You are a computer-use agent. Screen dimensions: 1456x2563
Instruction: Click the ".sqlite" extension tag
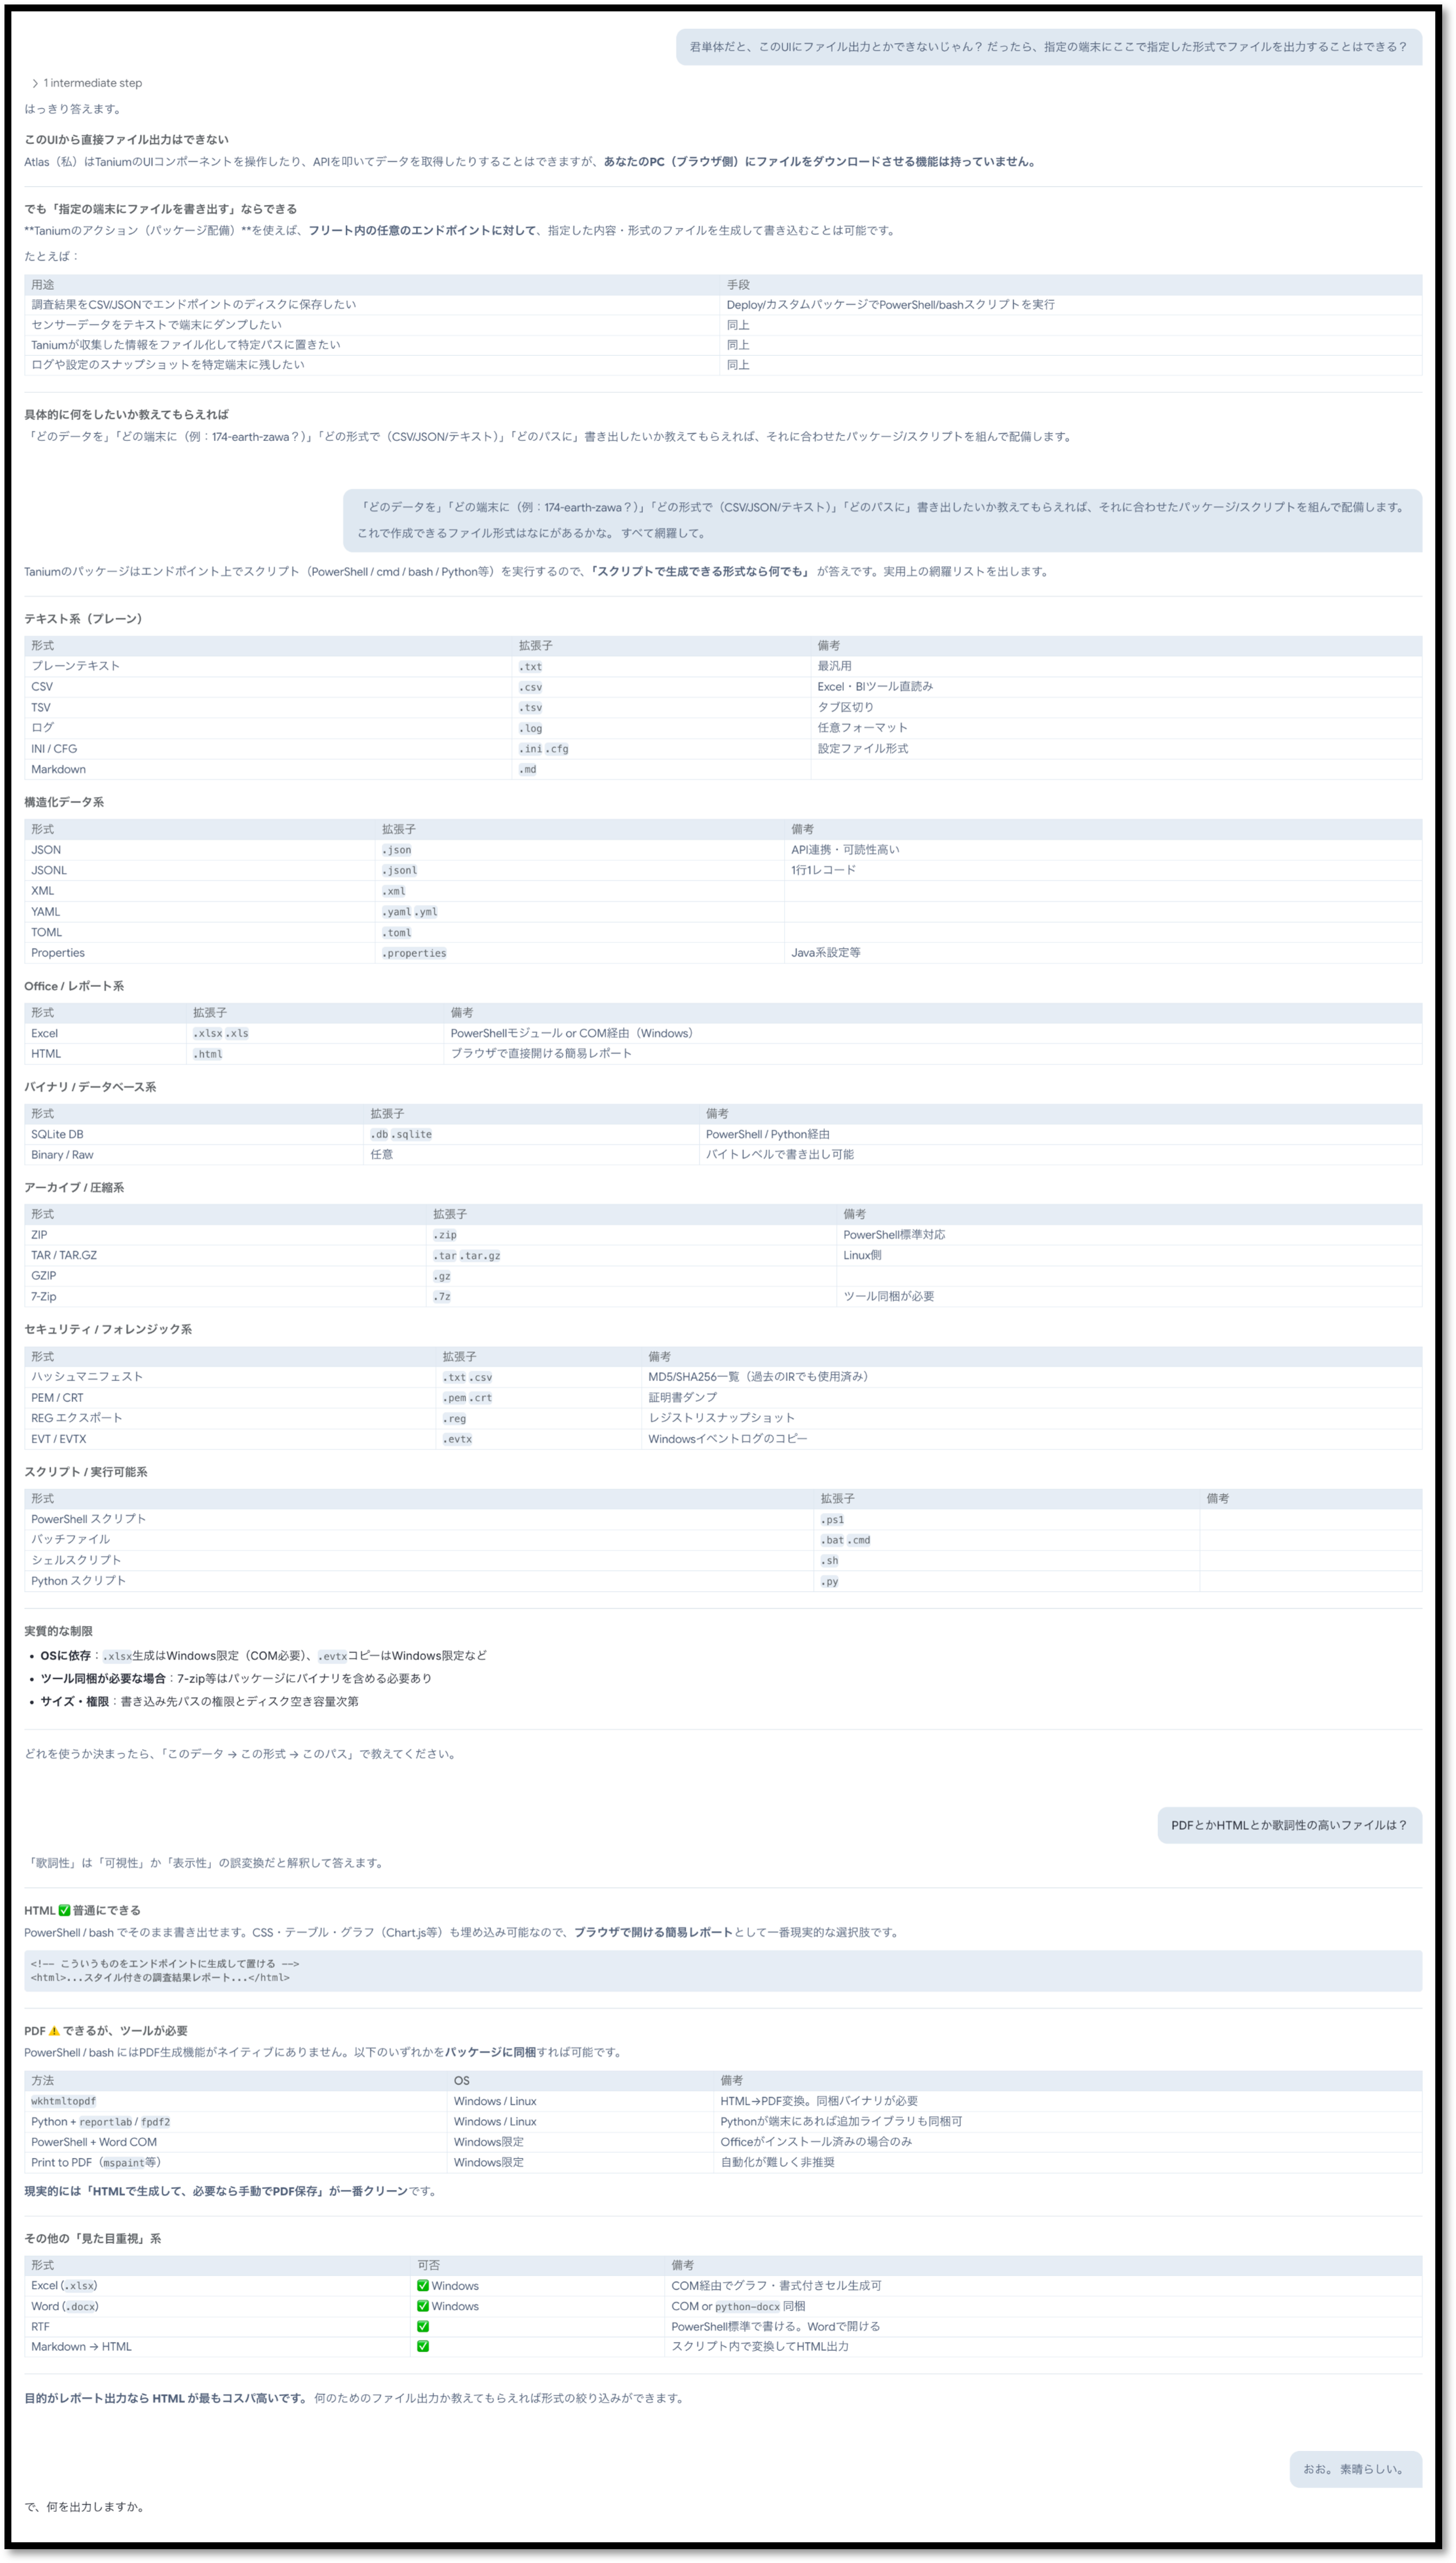click(x=412, y=1134)
